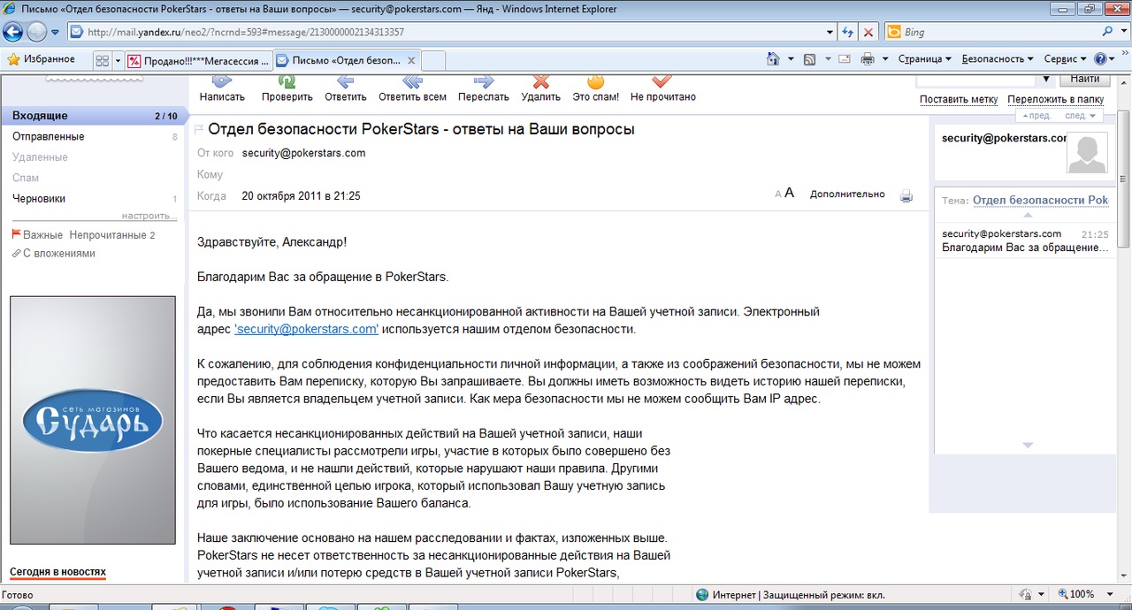Open a new blank browser tab

[433, 60]
